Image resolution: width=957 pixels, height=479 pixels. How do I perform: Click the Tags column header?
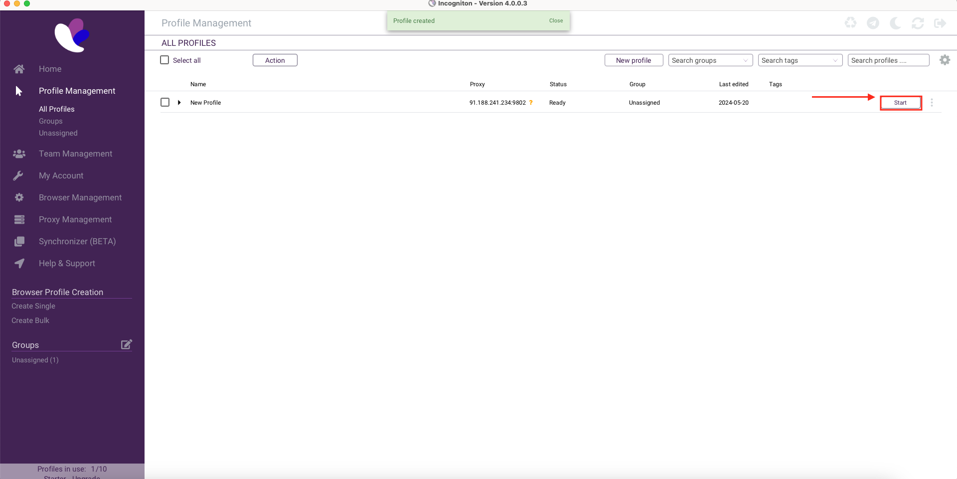776,84
